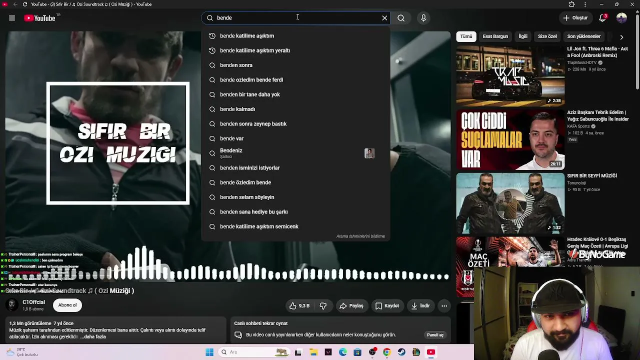Open C1Offcial channel avatar

point(11,305)
